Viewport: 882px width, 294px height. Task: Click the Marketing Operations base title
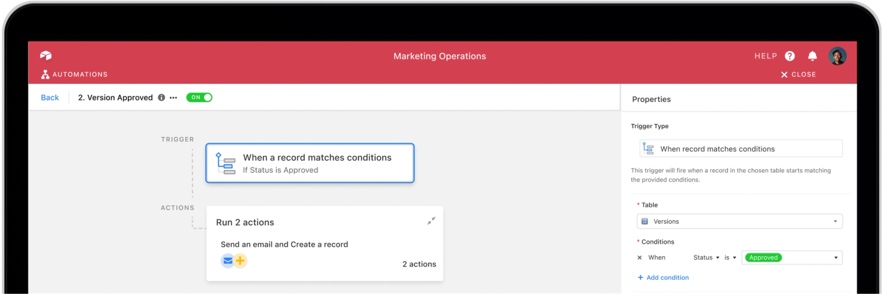click(x=440, y=56)
